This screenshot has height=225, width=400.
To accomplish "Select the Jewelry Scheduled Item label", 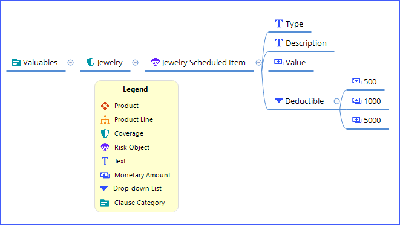I will (203, 63).
